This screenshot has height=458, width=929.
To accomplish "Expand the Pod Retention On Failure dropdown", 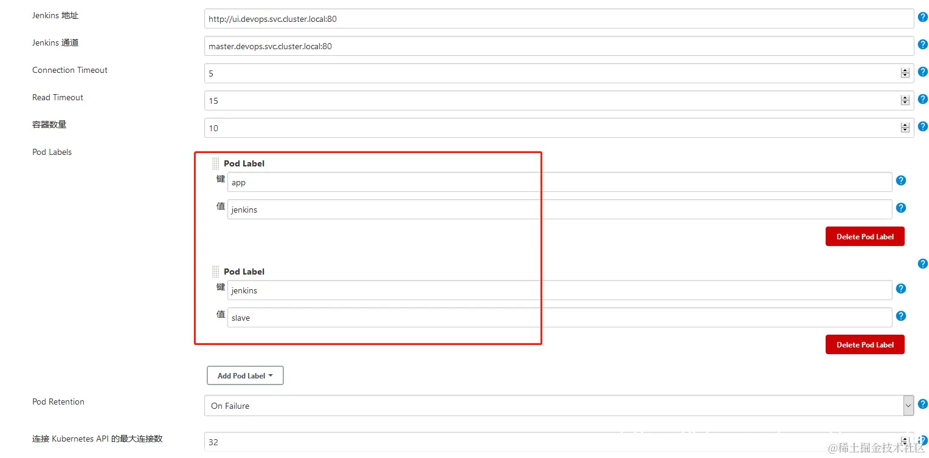I will [x=559, y=406].
